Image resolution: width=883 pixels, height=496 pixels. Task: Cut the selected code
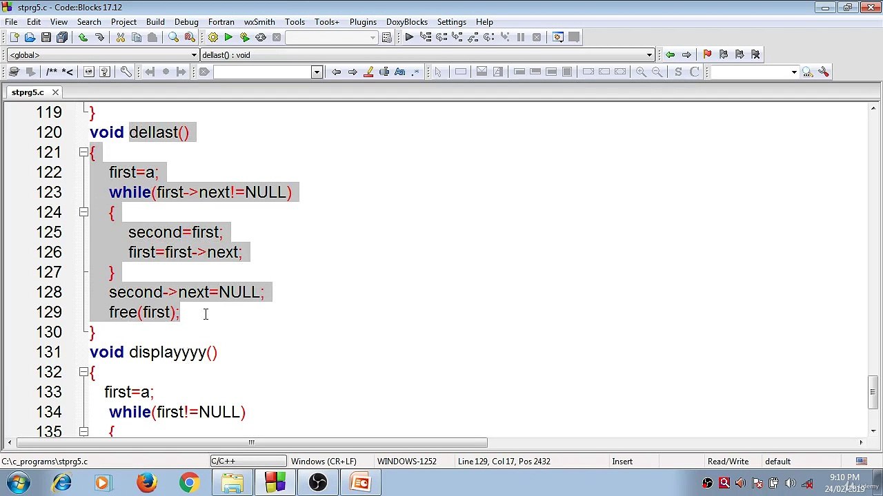120,37
